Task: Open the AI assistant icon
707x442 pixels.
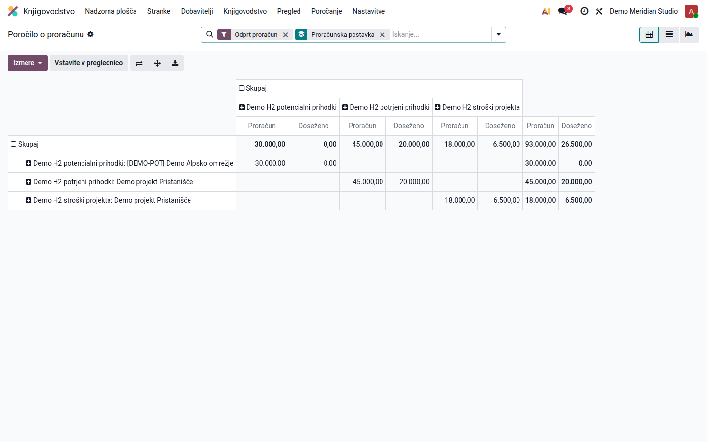Action: coord(546,11)
